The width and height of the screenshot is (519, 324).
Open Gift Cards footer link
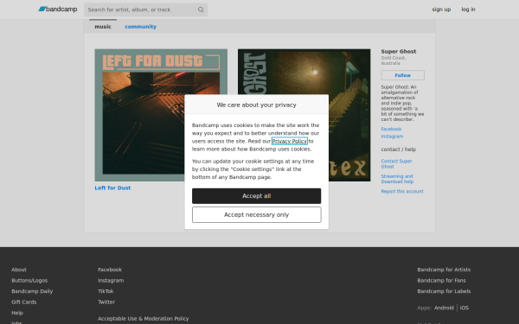[24, 302]
